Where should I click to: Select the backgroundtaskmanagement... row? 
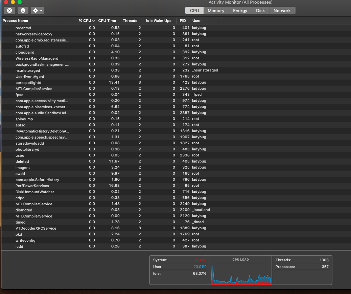pos(176,64)
